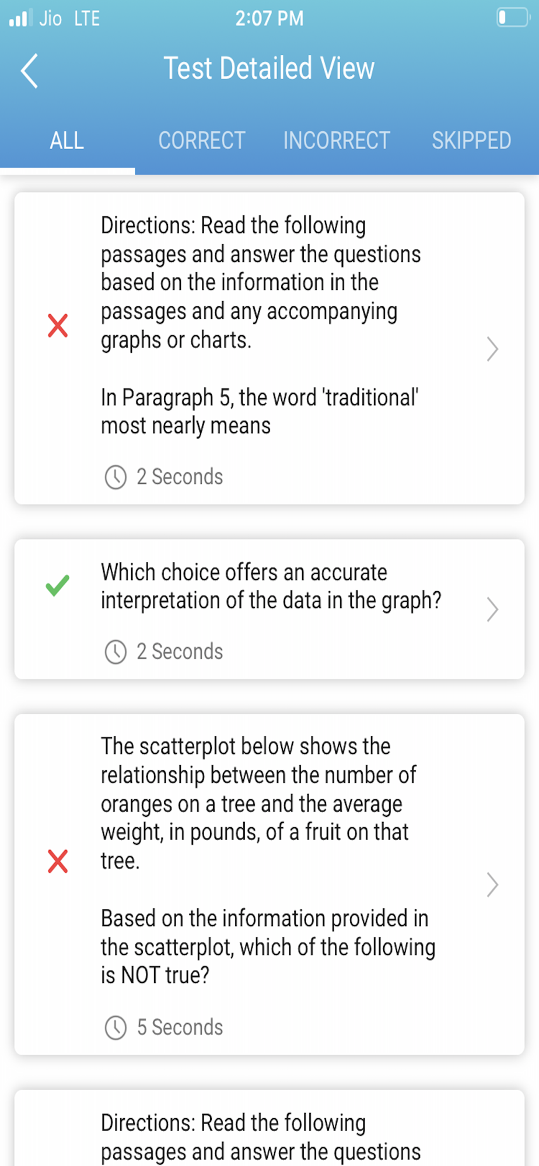Click the clock icon on the graph question
Viewport: 539px width, 1166px height.
[x=116, y=652]
